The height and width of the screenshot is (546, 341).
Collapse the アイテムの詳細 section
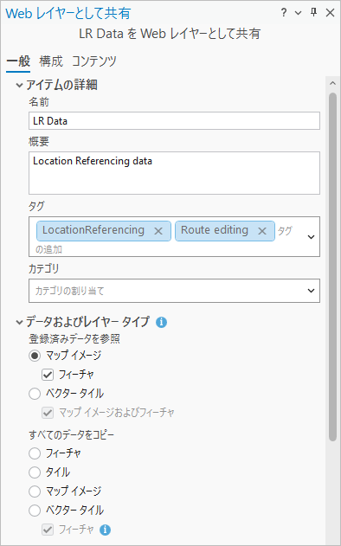(20, 85)
